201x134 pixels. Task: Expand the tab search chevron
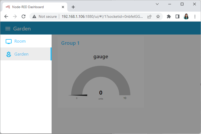(x=157, y=4)
